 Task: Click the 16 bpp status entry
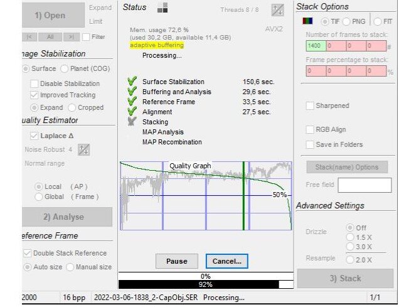pos(74,298)
